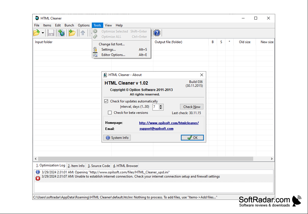Click the log entry 'Opening http://www.opilsoft.com/files/HTML_Cleaner_upd.ini'

pyautogui.click(x=106, y=172)
